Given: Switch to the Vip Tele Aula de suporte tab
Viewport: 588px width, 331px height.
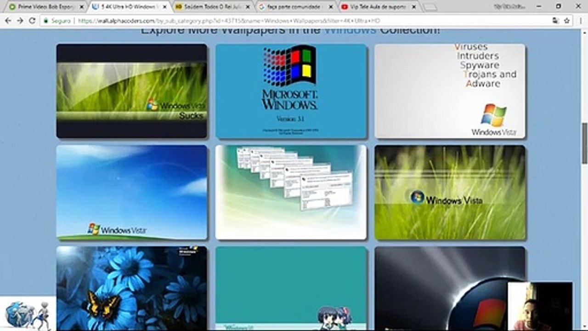Looking at the screenshot, I should tap(379, 7).
